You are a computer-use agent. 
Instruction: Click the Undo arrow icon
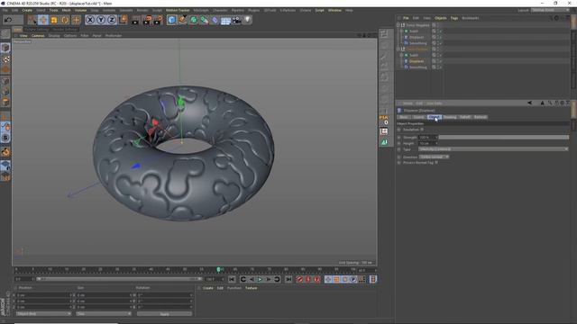coord(8,20)
